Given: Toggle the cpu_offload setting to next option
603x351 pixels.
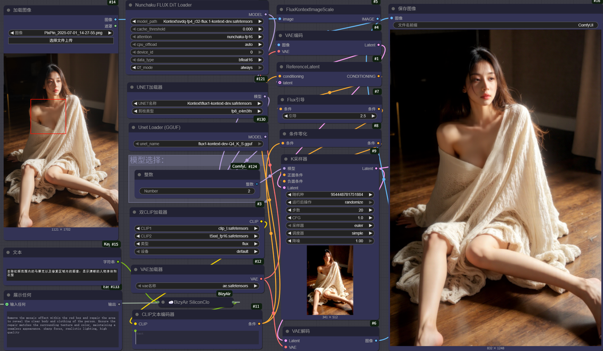Looking at the screenshot, I should tap(260, 45).
